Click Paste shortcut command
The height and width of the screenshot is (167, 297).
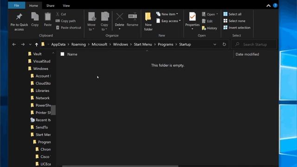tap(69, 28)
